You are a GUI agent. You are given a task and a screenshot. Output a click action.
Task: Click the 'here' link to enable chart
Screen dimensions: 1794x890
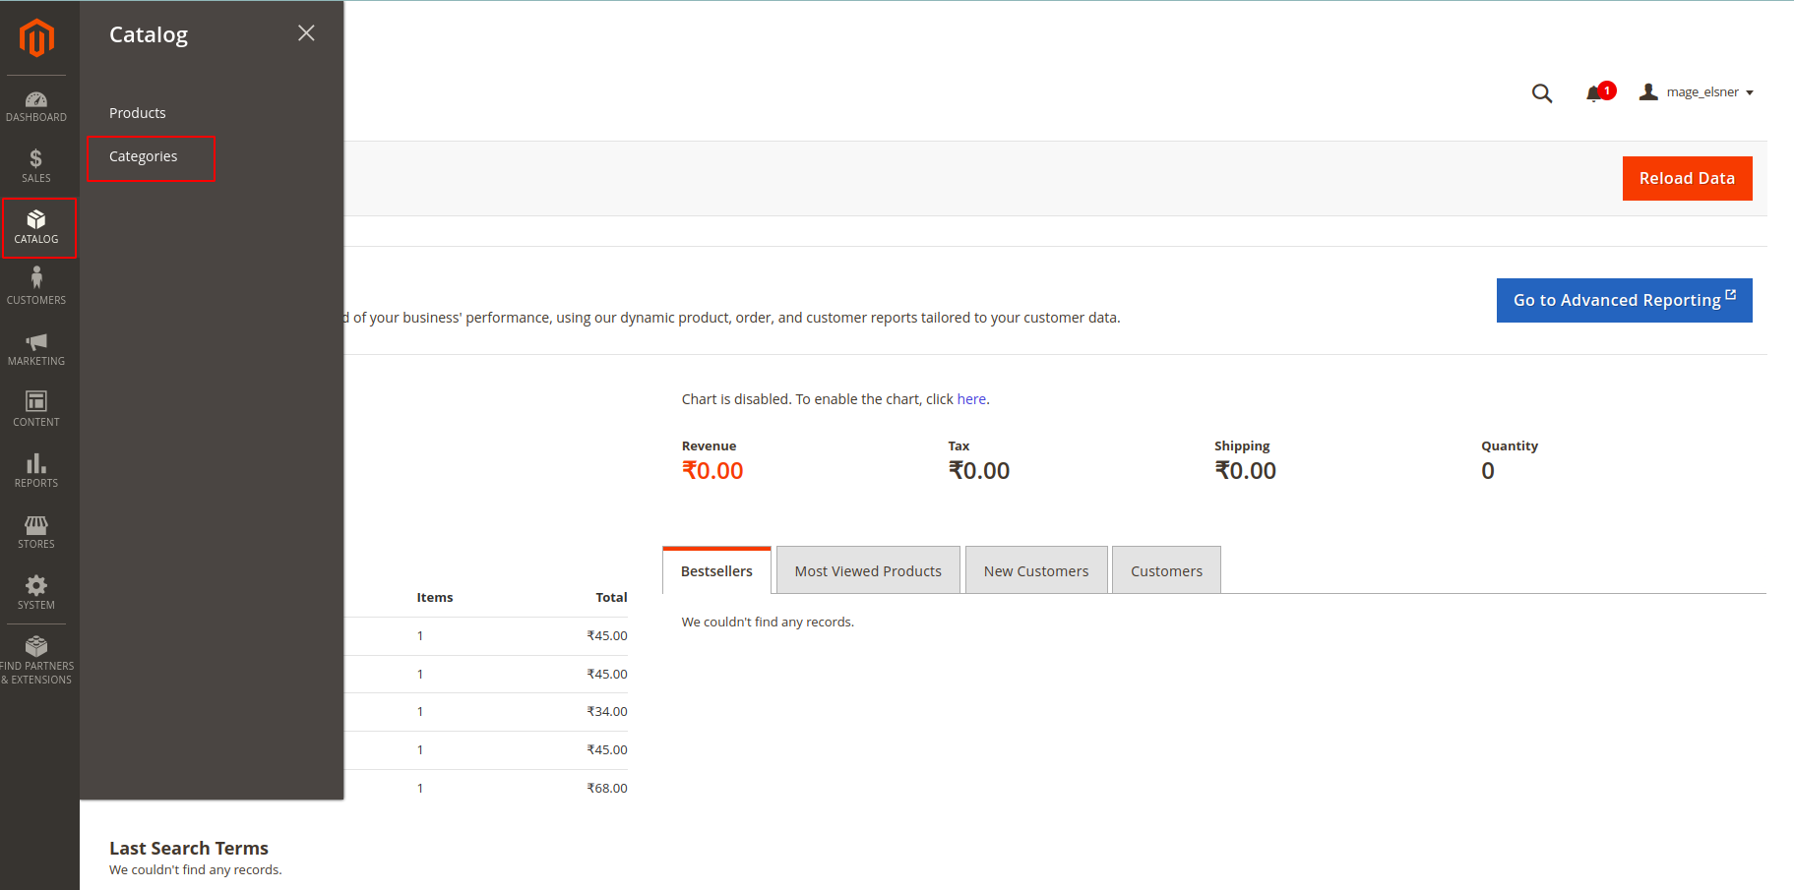coord(971,399)
